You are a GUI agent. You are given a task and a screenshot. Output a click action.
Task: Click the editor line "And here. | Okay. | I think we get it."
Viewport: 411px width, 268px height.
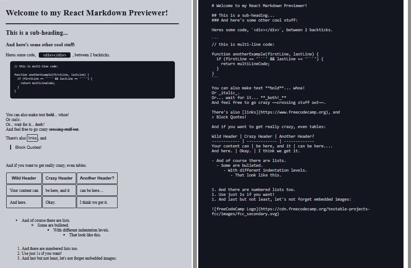point(255,151)
